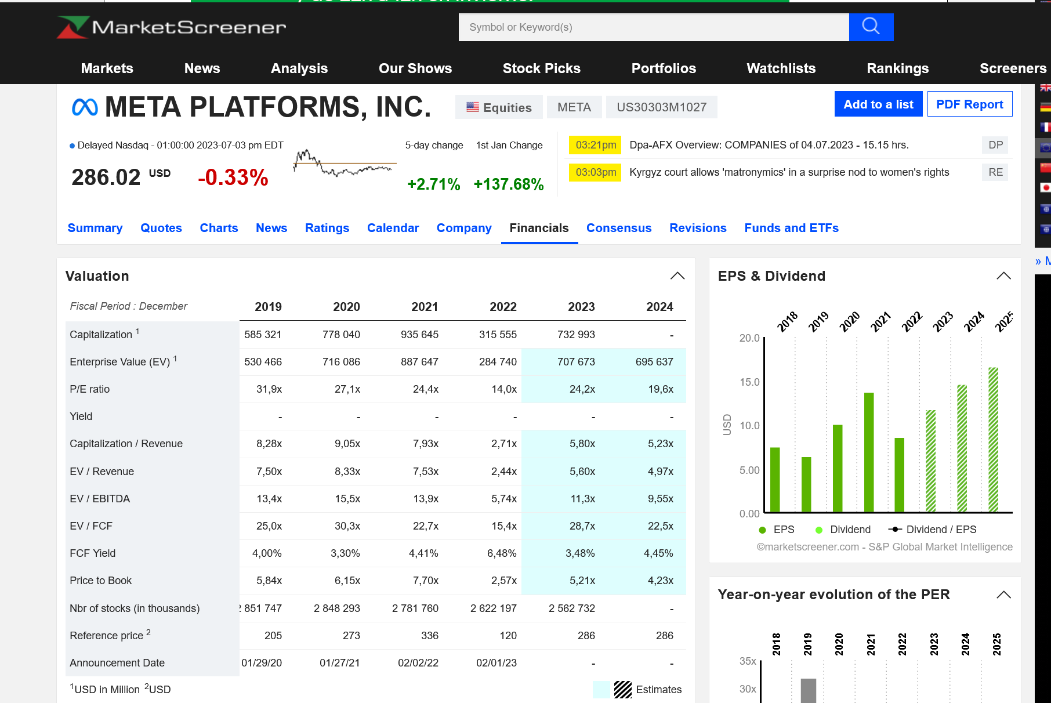
Task: Collapse the EPS & Dividend panel
Action: [x=1003, y=276]
